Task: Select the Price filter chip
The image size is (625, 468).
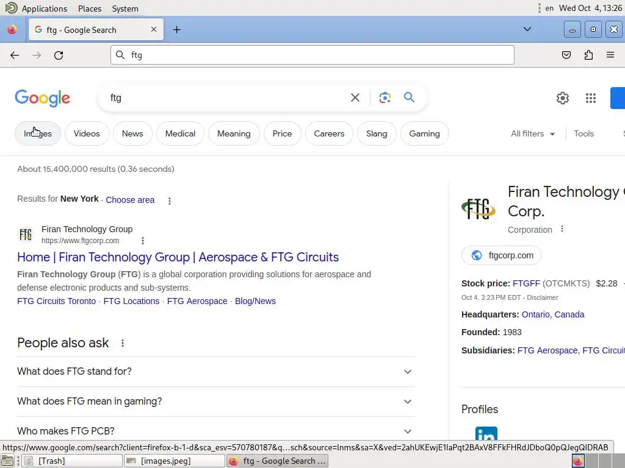Action: pyautogui.click(x=282, y=133)
